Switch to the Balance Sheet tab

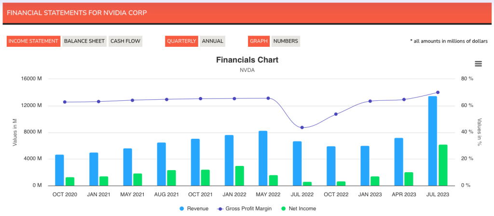pyautogui.click(x=84, y=41)
